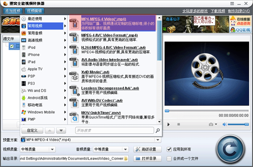The image size is (253, 167).
Task: Choose H.264/MPEG-4 AVC Video Format(*.avi)
Action: [x=113, y=50]
